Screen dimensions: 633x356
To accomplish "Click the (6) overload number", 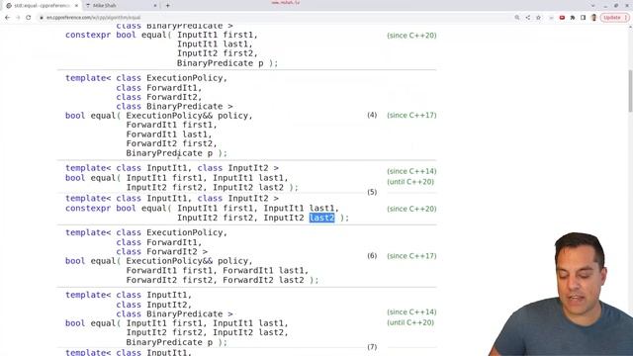I will [372, 256].
